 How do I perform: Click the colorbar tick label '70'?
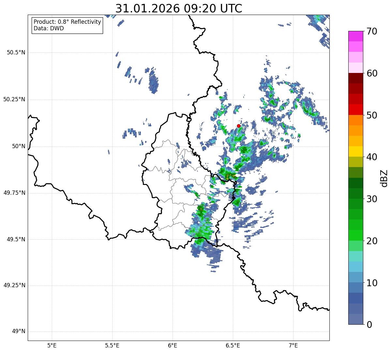click(372, 31)
